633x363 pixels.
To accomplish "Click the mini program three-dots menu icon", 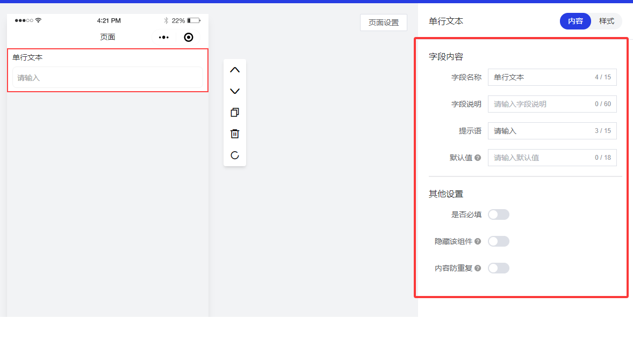I will coord(164,37).
